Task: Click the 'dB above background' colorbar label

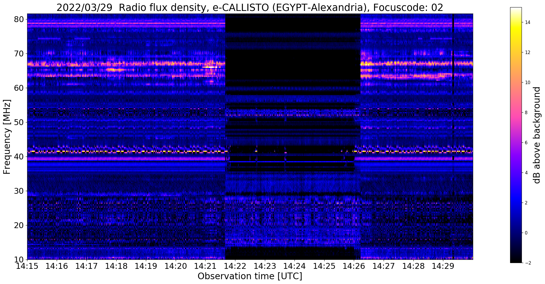Action: pyautogui.click(x=537, y=135)
